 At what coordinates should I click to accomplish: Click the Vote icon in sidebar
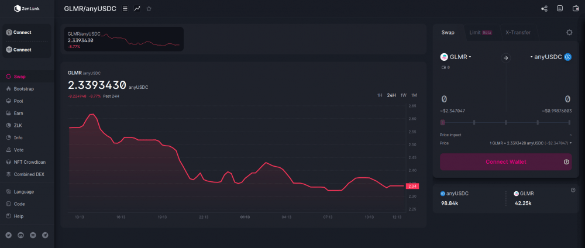(x=9, y=150)
